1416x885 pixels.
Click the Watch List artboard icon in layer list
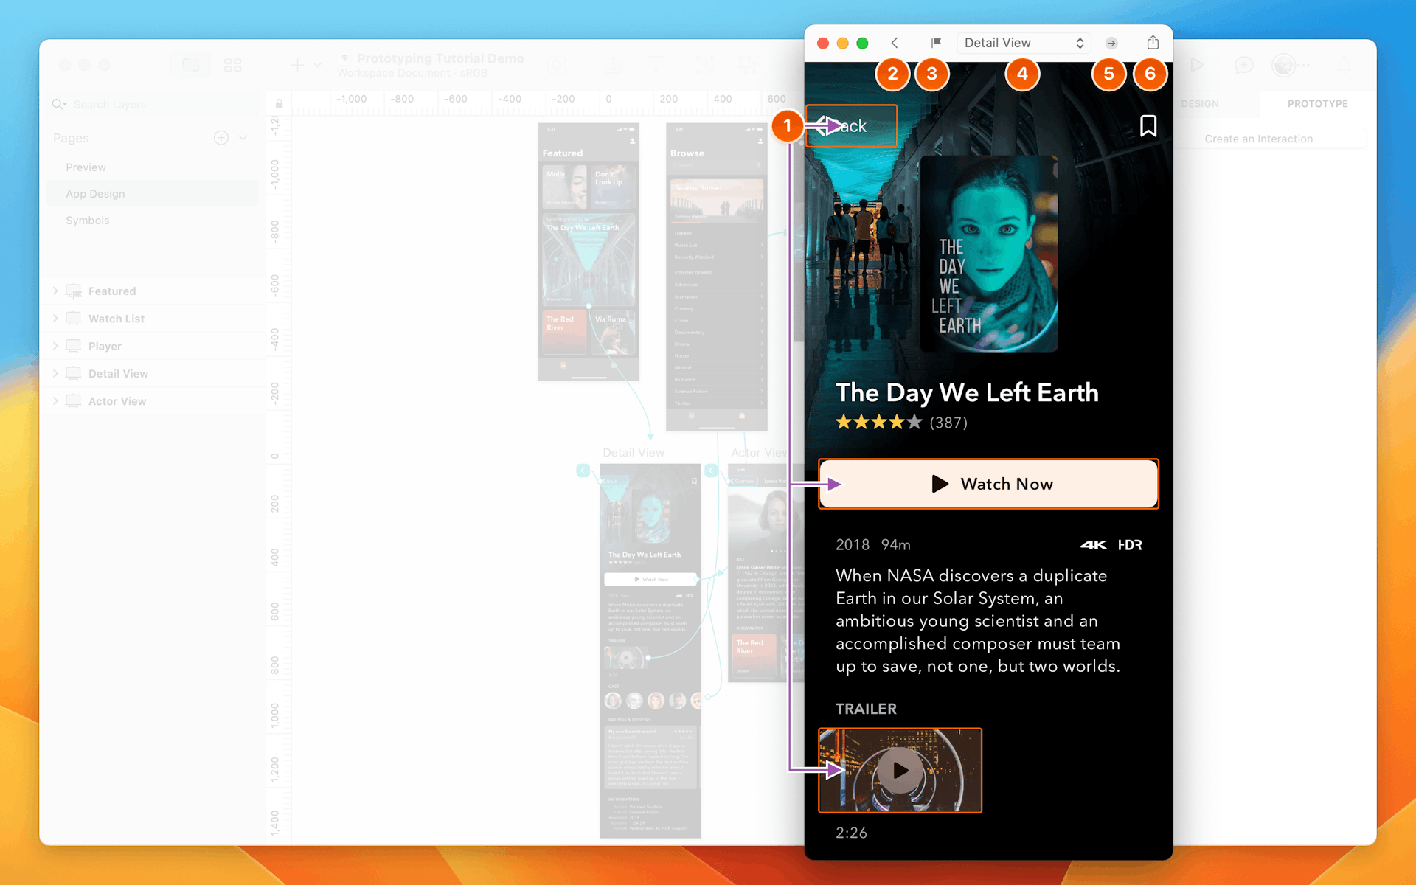click(x=74, y=319)
